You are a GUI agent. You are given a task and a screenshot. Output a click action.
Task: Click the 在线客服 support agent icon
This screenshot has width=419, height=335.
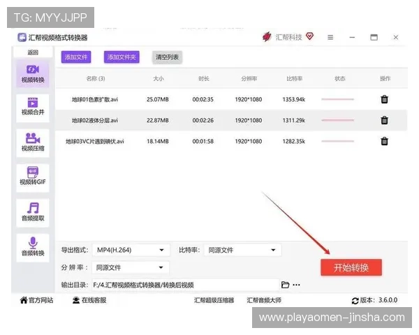click(76, 300)
